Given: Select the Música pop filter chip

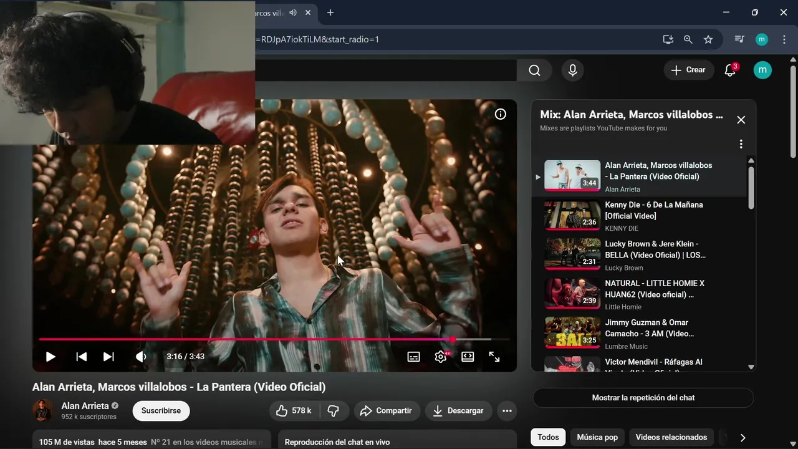Looking at the screenshot, I should click(x=597, y=437).
